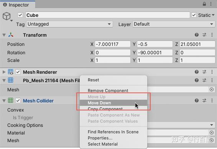Toggle the Cube active checkbox
Screen dimensions: 217x149
tap(20, 15)
